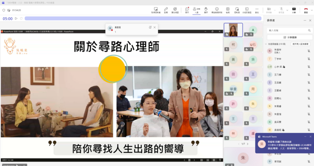Close the Microsoft Teams toast notification
The image size is (314, 166).
click(x=310, y=136)
